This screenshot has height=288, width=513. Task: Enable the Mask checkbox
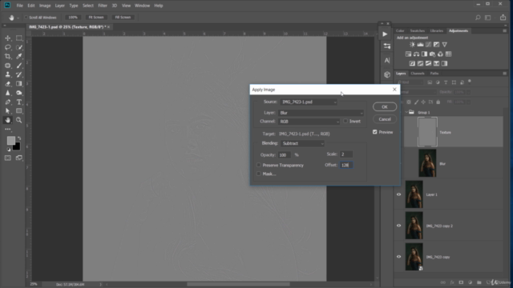pyautogui.click(x=259, y=174)
